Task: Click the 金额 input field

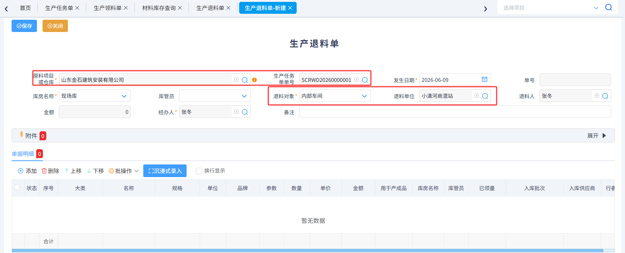Action: click(x=95, y=112)
